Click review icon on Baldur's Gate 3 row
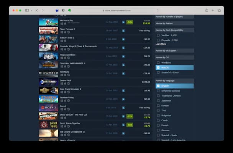This screenshot has height=153, width=233. click(x=123, y=39)
